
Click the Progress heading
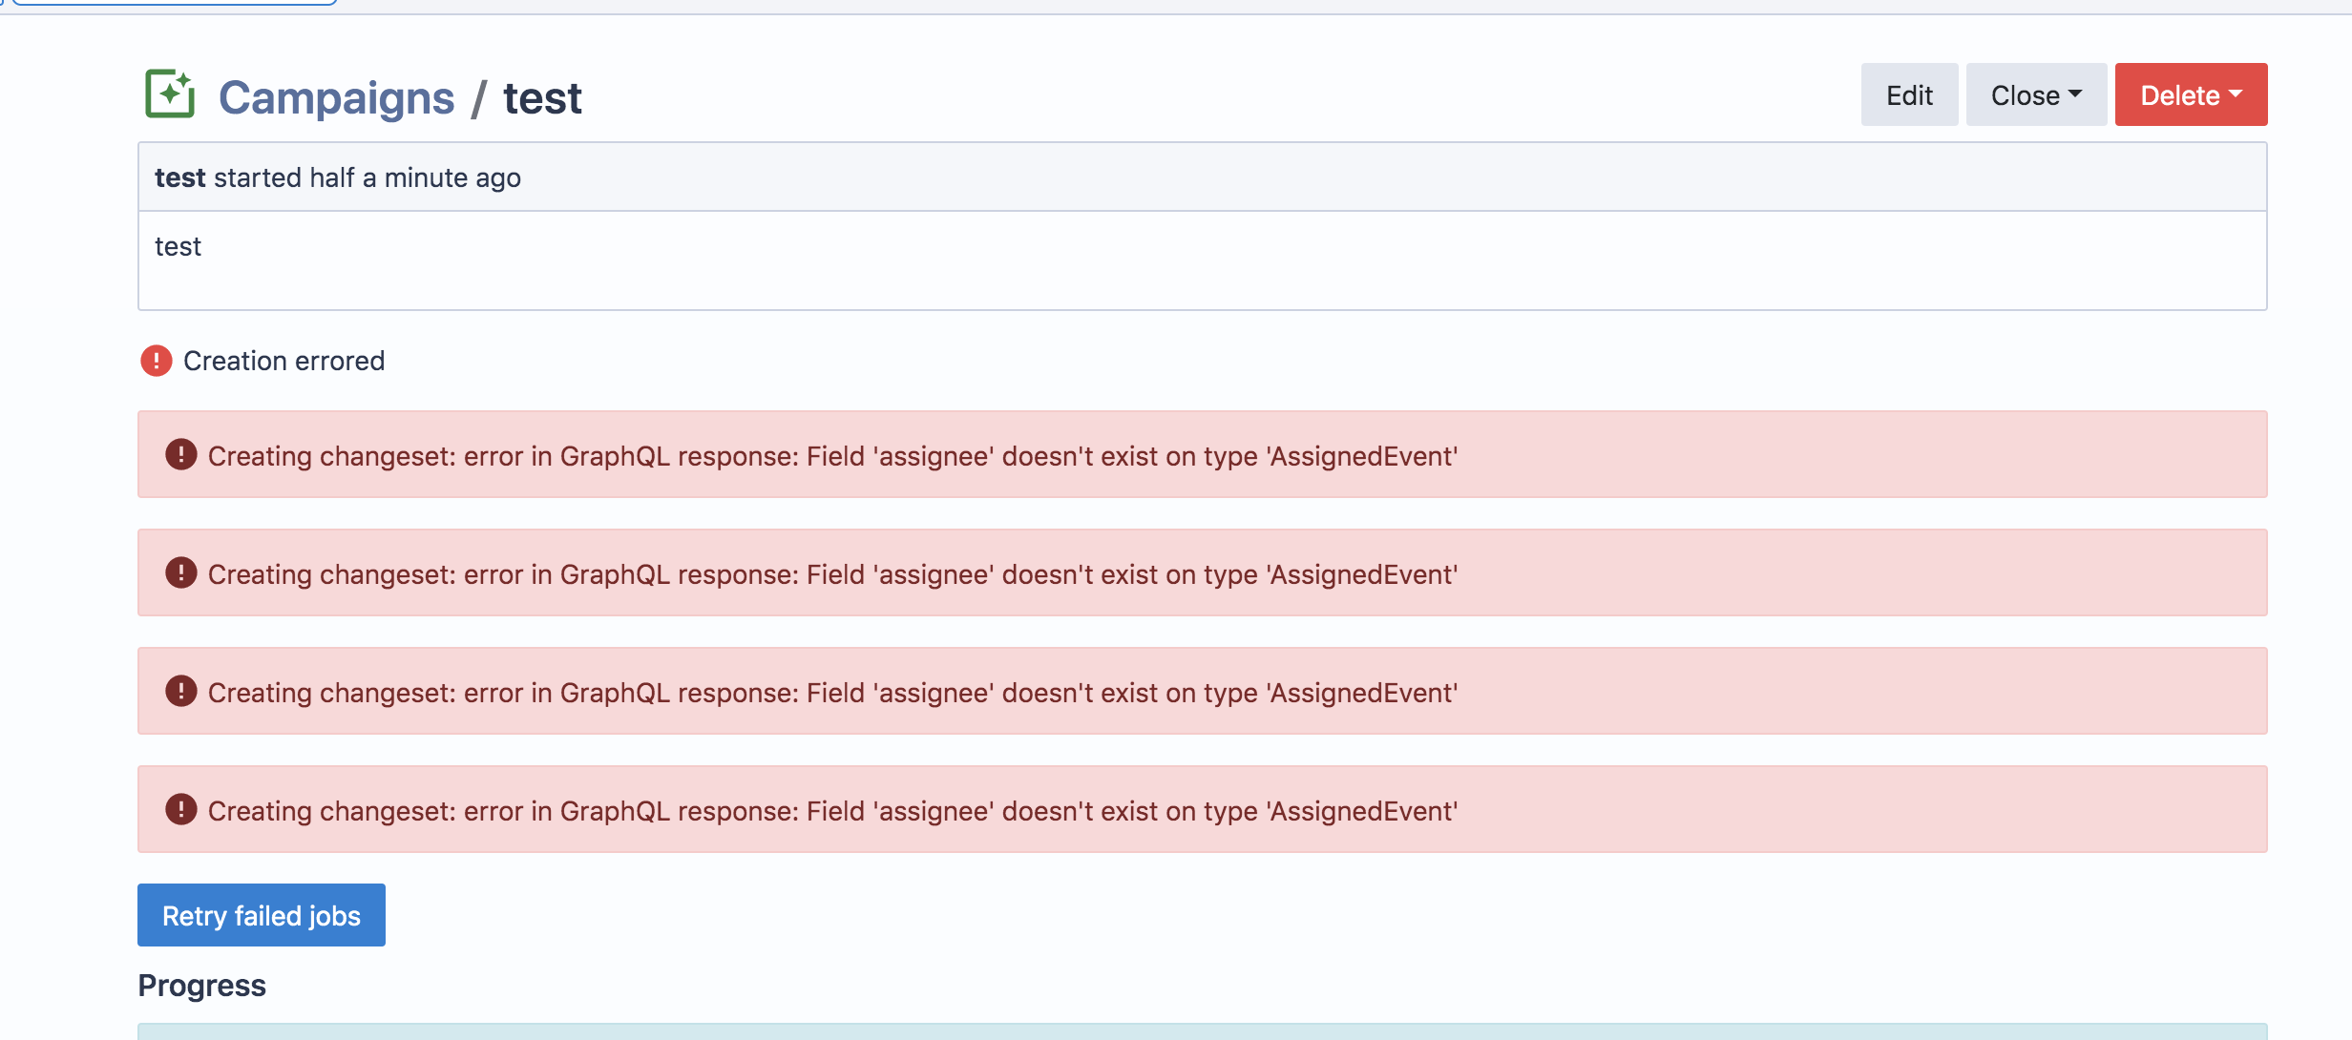click(x=201, y=985)
